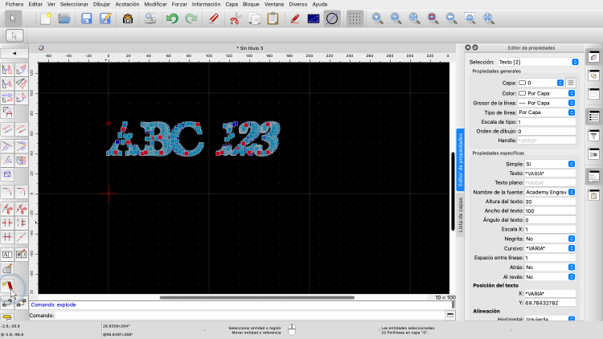
Task: Click the command line options button at right
Action: click(450, 315)
